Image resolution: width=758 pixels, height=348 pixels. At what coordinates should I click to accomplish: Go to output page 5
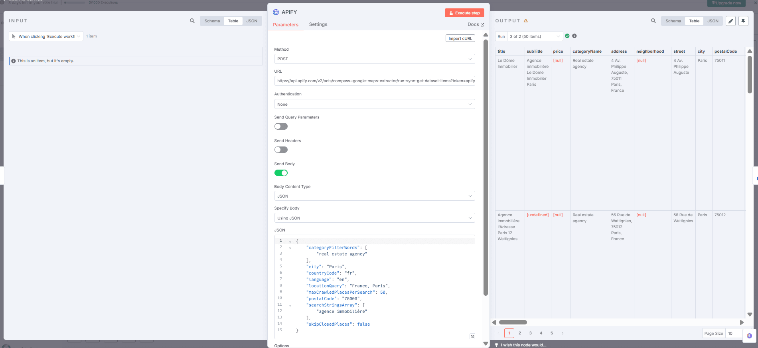tap(552, 333)
